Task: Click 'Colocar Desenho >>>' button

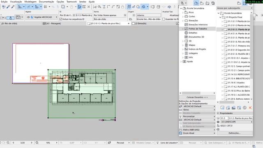Action: click(x=197, y=97)
